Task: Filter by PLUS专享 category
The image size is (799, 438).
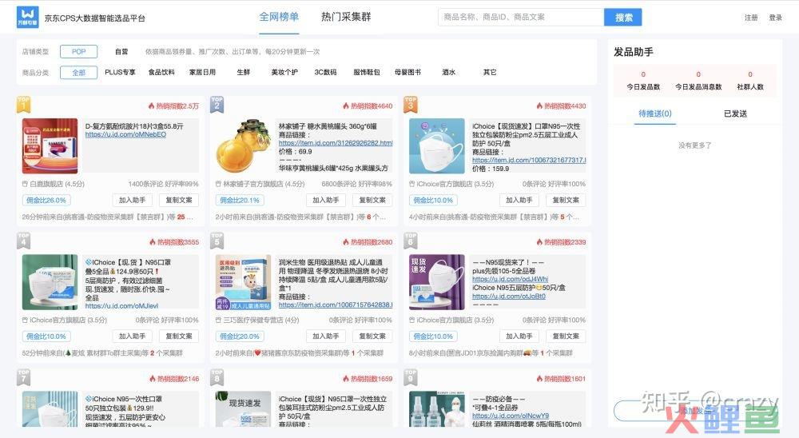Action: (121, 73)
